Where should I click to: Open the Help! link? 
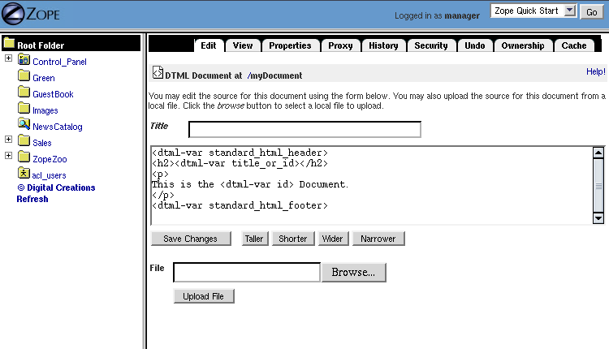tap(595, 72)
